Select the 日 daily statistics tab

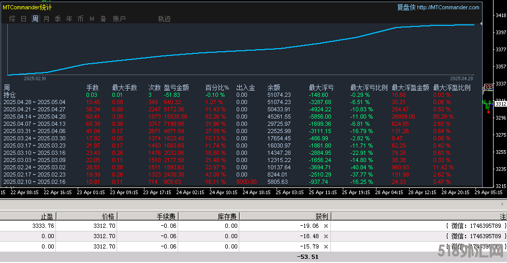coord(23,19)
